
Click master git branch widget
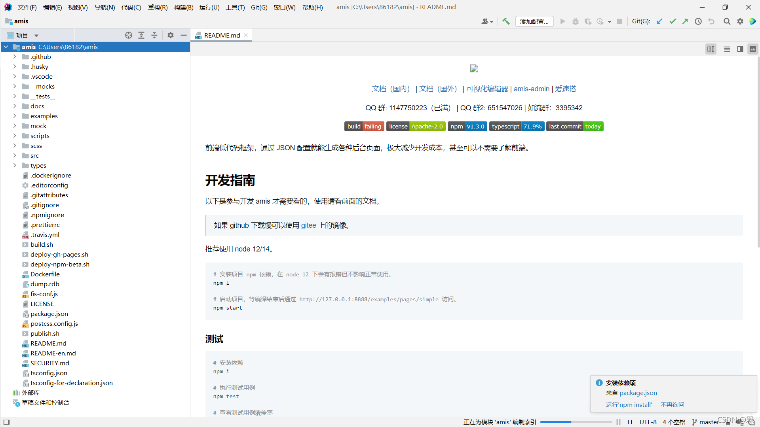click(x=705, y=422)
